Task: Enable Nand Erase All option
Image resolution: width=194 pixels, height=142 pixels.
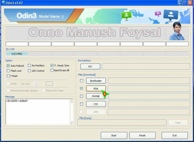Action: tap(52, 70)
